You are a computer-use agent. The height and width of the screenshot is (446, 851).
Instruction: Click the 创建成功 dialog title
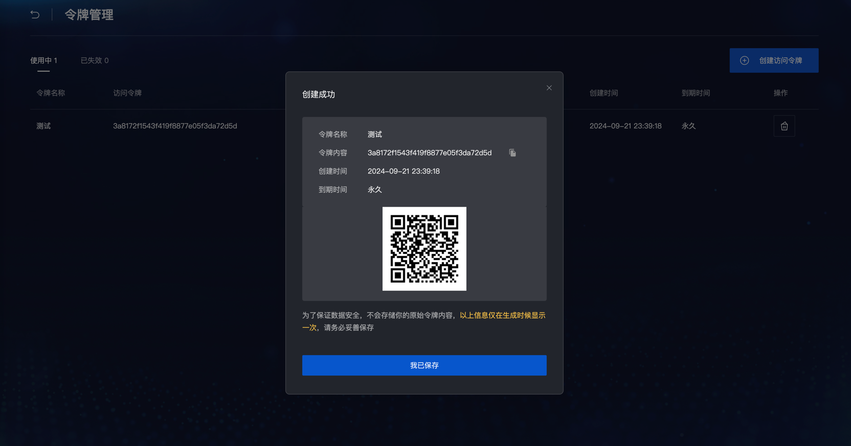coord(318,95)
